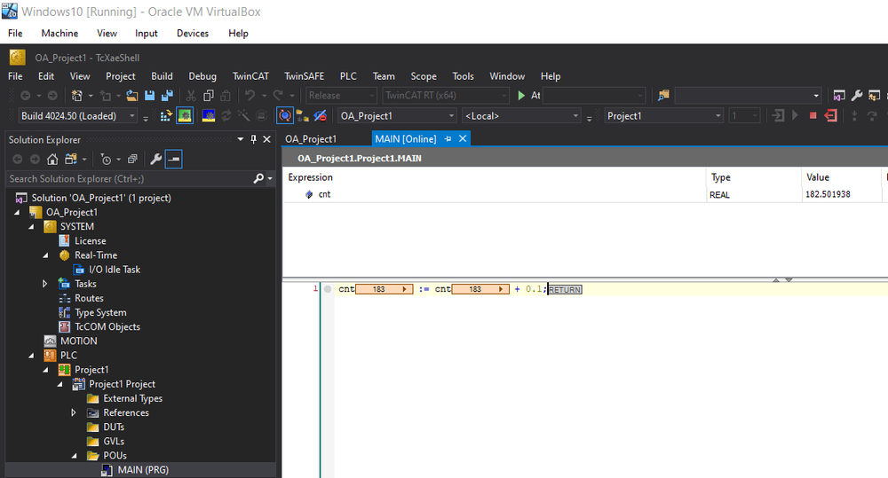Collapse the POUs folder node

(75, 456)
